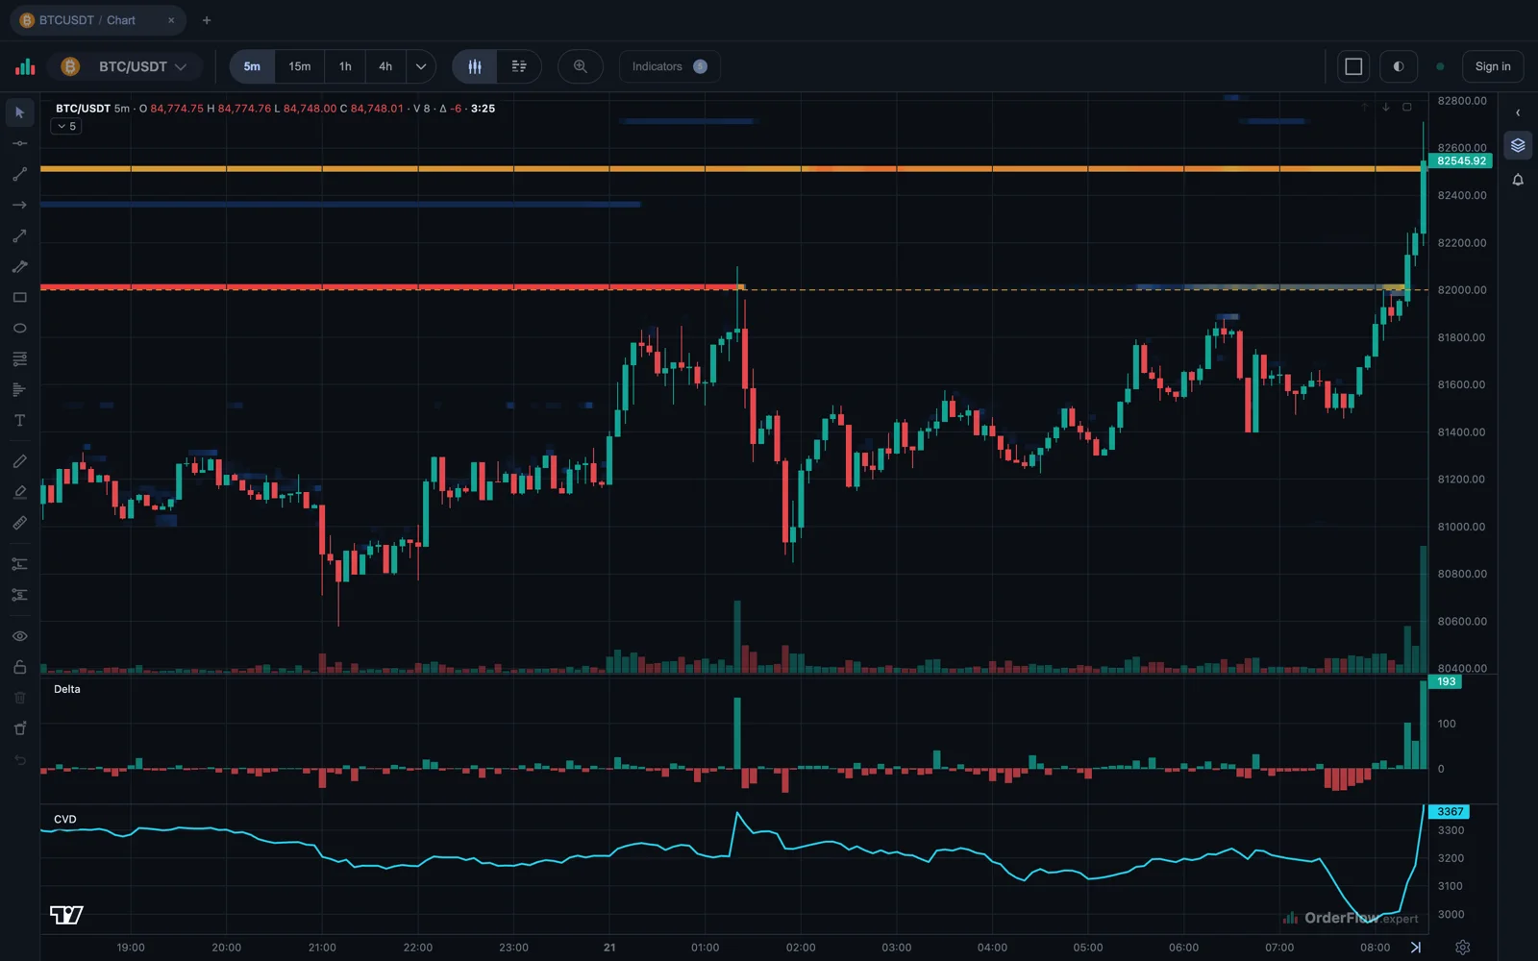Image resolution: width=1538 pixels, height=961 pixels.
Task: Select the rectangle shape tool
Action: click(x=19, y=297)
